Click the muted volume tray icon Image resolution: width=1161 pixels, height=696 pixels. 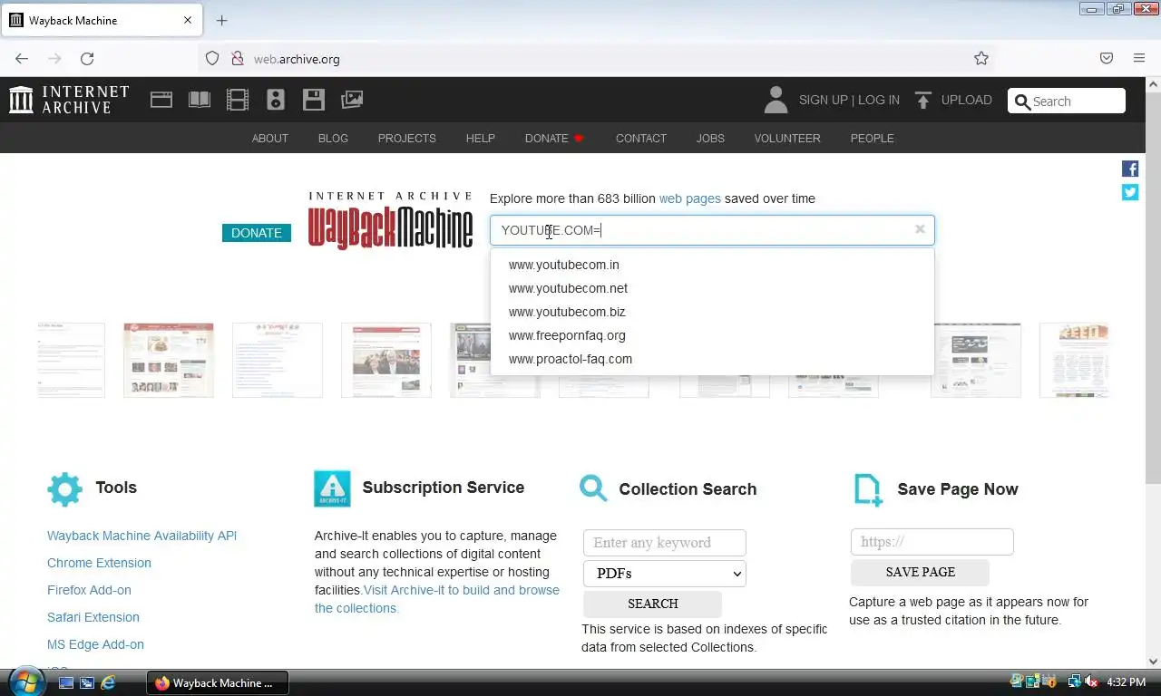point(1091,681)
